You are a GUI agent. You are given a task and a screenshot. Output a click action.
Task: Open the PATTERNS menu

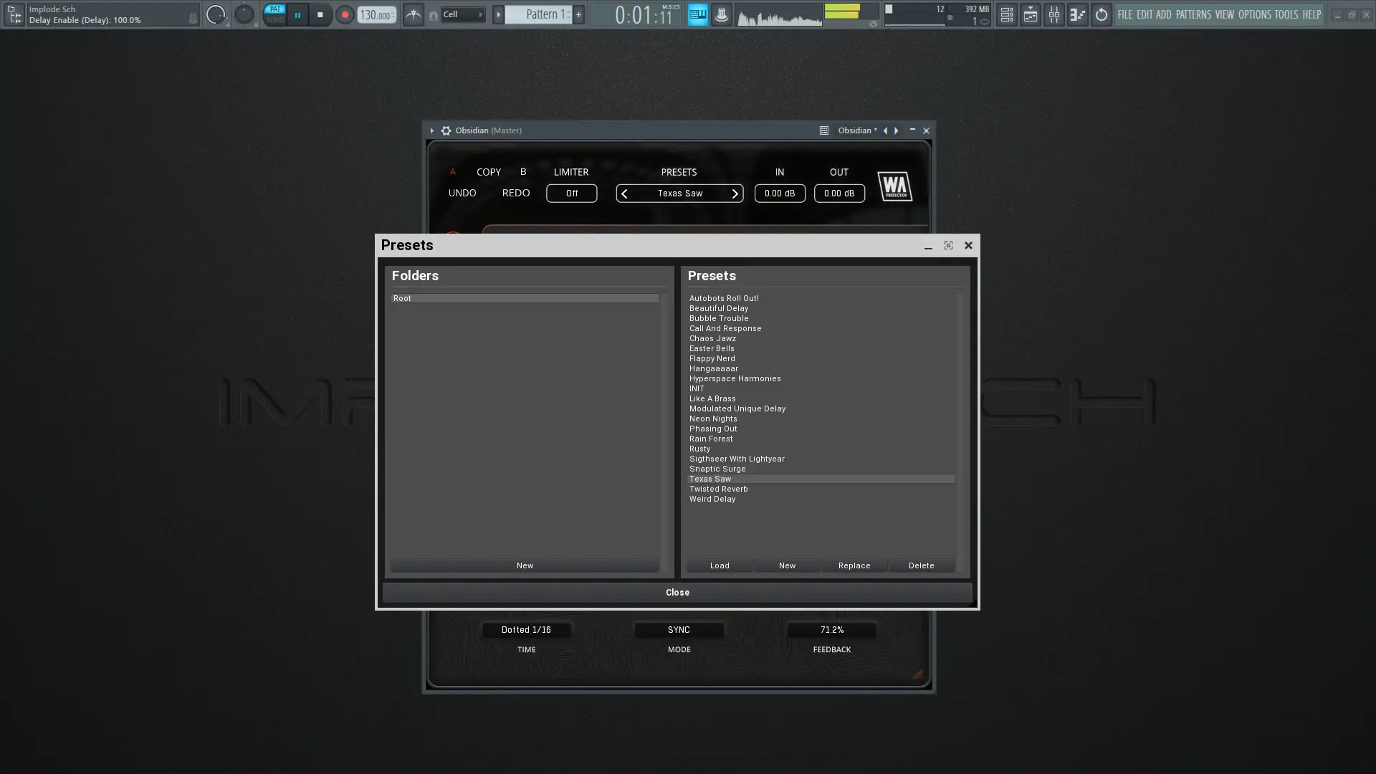click(1193, 14)
